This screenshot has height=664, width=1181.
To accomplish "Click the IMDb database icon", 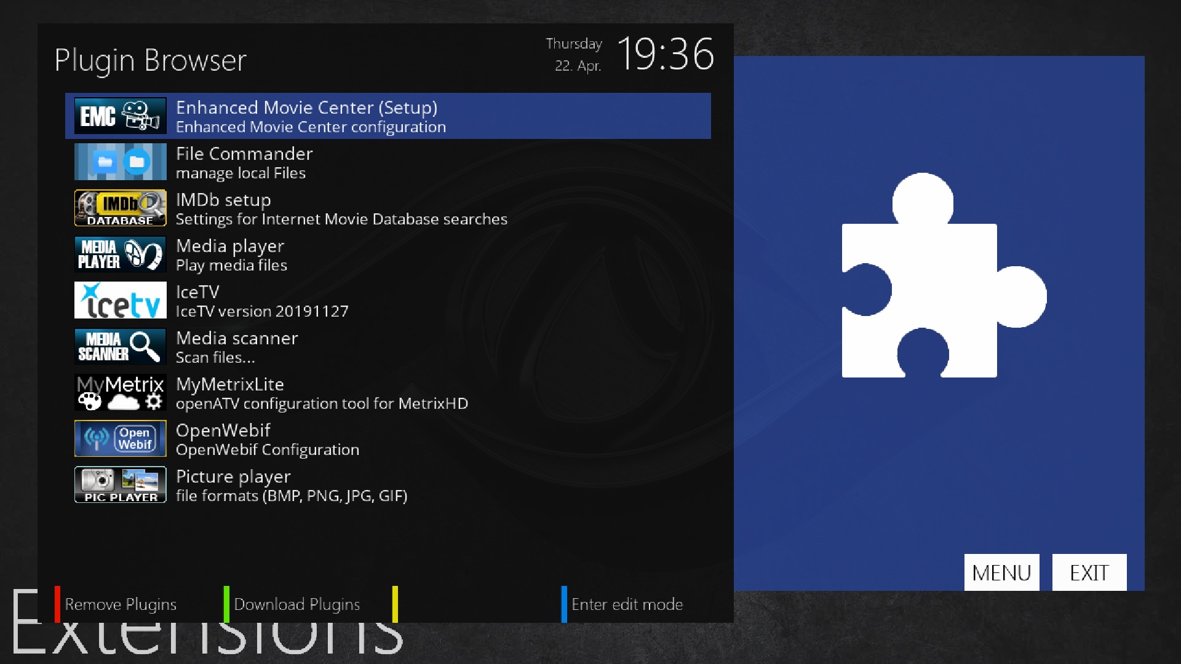I will pyautogui.click(x=120, y=208).
